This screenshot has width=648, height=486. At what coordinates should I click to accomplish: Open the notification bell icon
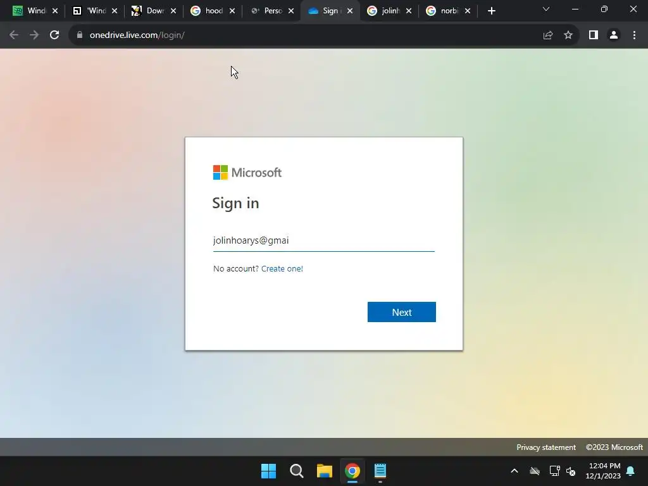click(x=631, y=471)
